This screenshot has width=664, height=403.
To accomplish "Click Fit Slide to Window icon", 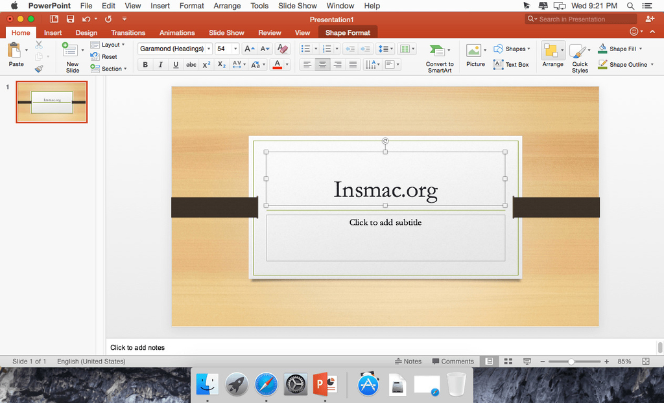I will (x=646, y=362).
